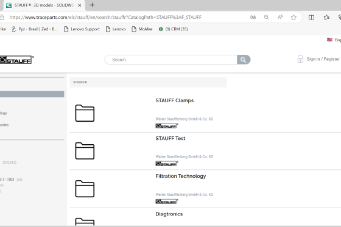Open the (9) CRM (3S) bookmark
Screen dimensions: 341x227
tap(174, 29)
